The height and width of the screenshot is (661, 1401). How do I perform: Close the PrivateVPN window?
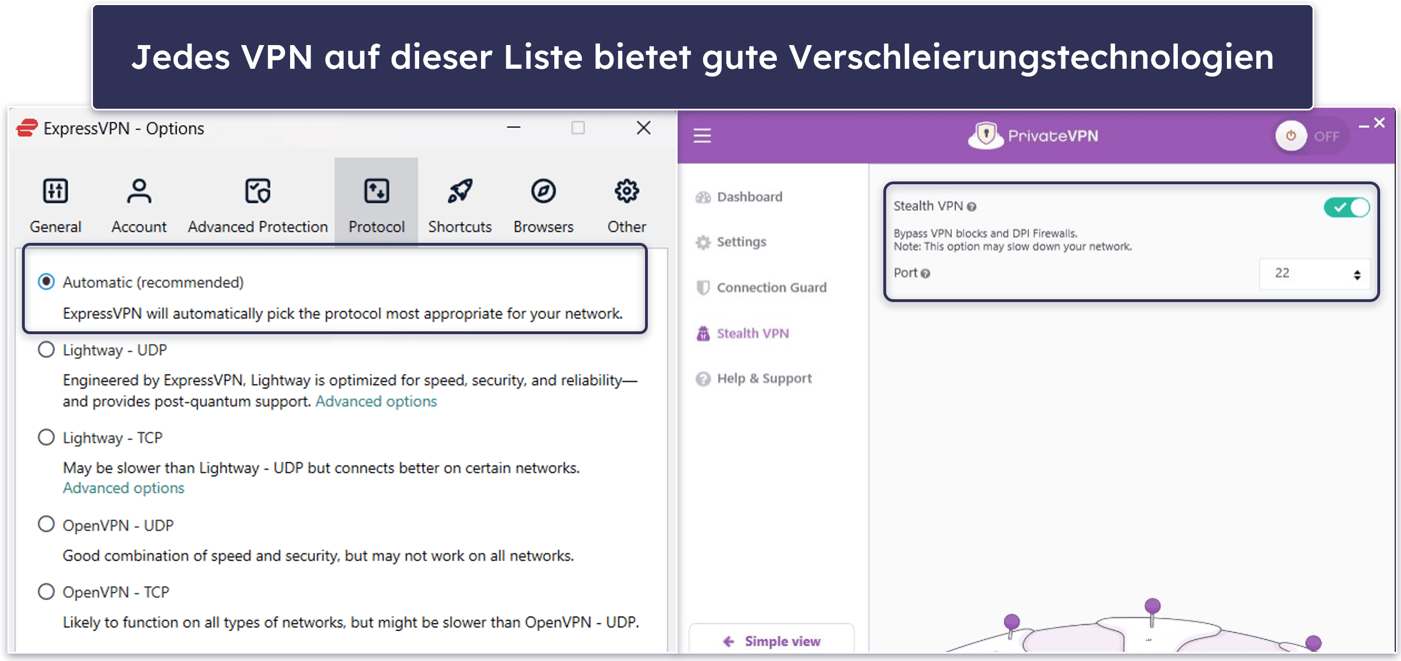point(1379,123)
